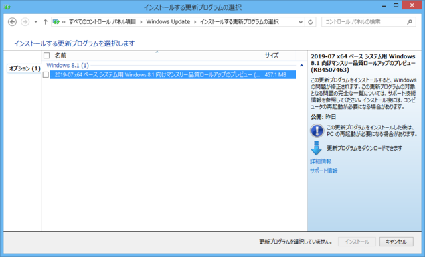Viewport: 425px width, 257px height.
Task: Click the window icon in the title bar
Action: [7, 7]
